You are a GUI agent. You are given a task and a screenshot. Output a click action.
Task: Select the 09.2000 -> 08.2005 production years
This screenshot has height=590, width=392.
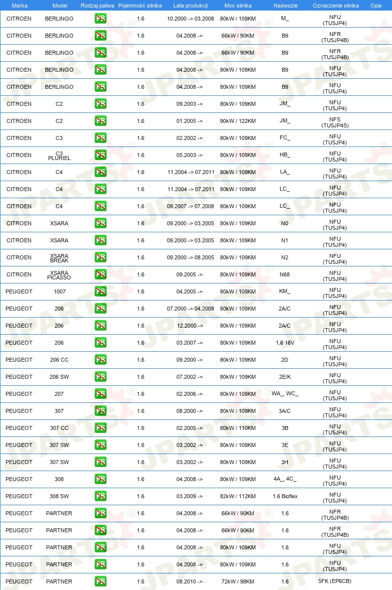coord(190,257)
